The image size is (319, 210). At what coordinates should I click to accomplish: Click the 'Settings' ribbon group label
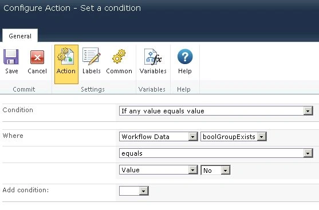tap(93, 89)
